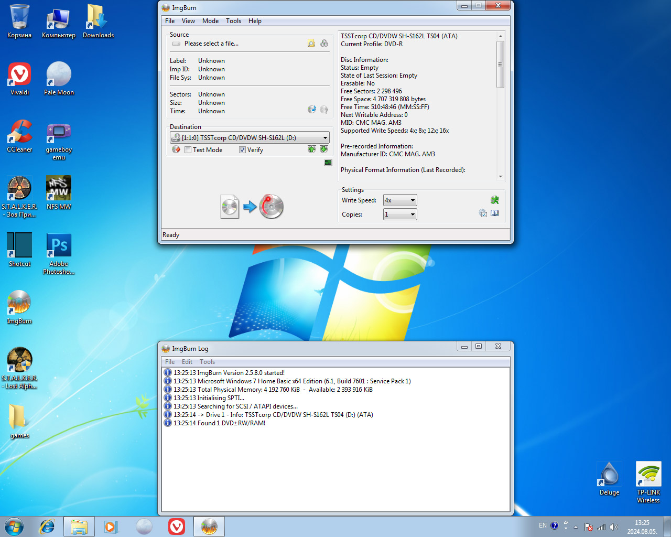Open the View menu in ImgBurn
671x537 pixels.
[x=188, y=21]
